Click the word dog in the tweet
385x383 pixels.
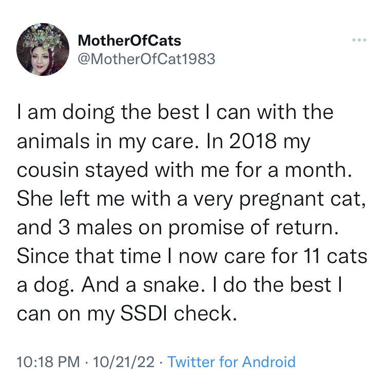click(x=51, y=286)
